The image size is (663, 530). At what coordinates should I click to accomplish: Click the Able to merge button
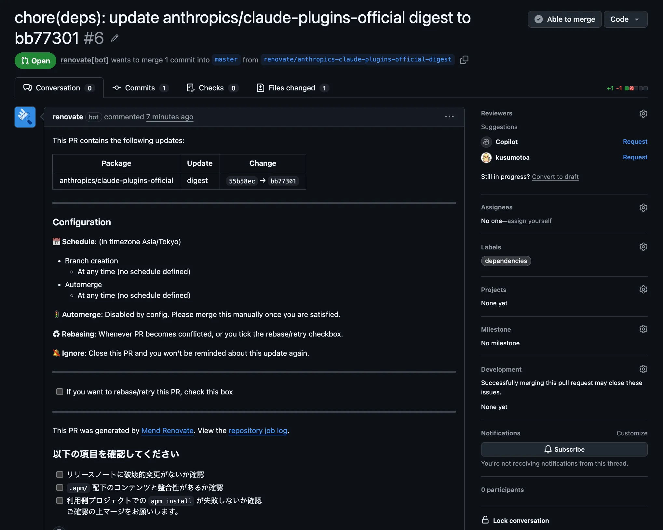[564, 19]
